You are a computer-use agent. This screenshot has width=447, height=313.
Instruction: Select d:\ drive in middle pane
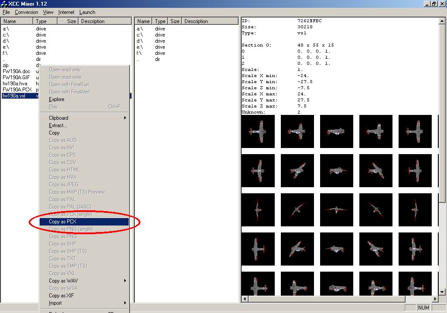coord(140,41)
